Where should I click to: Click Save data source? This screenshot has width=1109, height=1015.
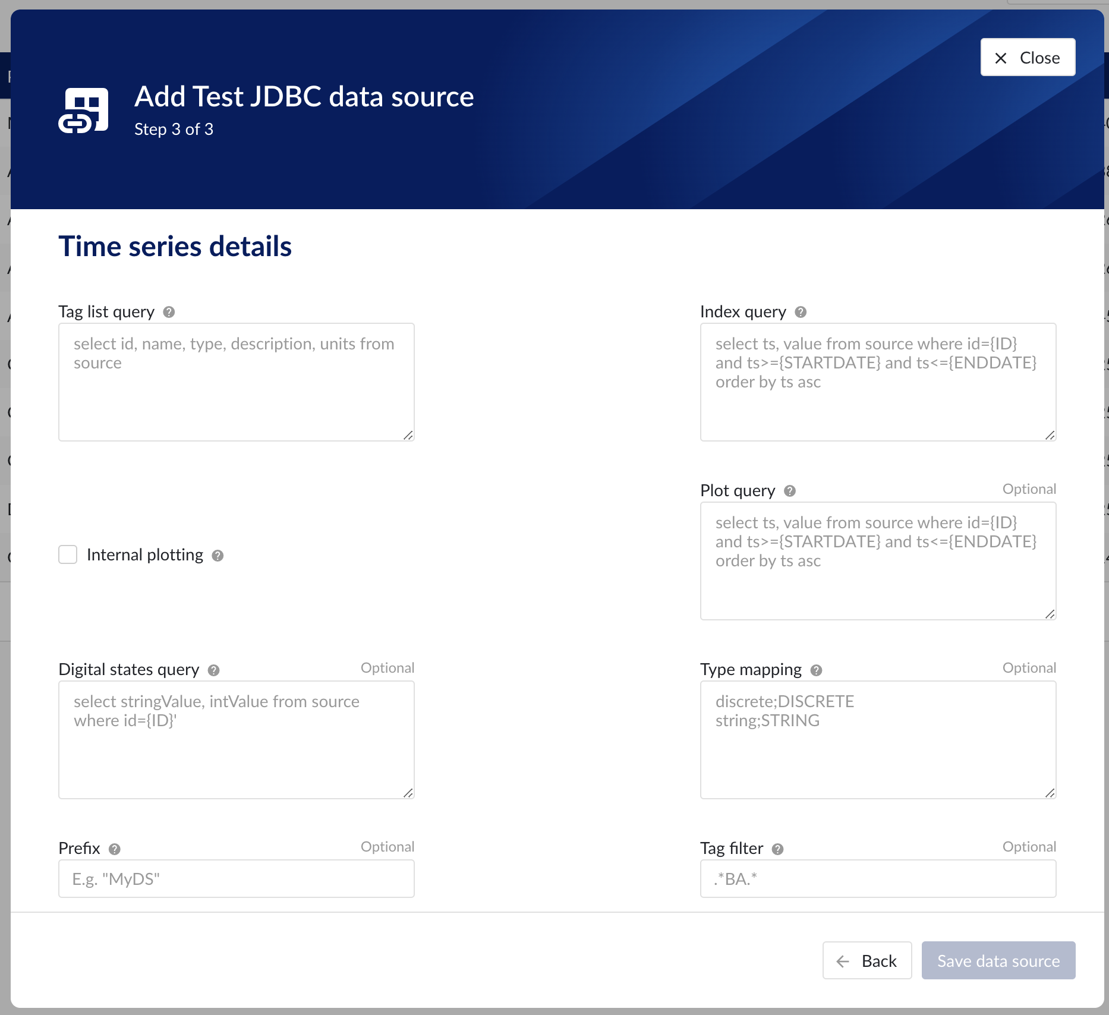pyautogui.click(x=998, y=960)
